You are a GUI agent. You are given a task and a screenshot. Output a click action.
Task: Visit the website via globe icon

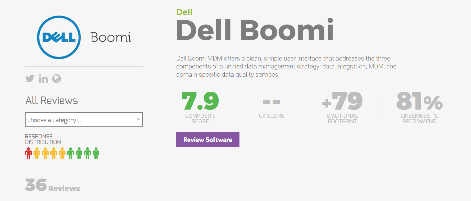coord(57,79)
